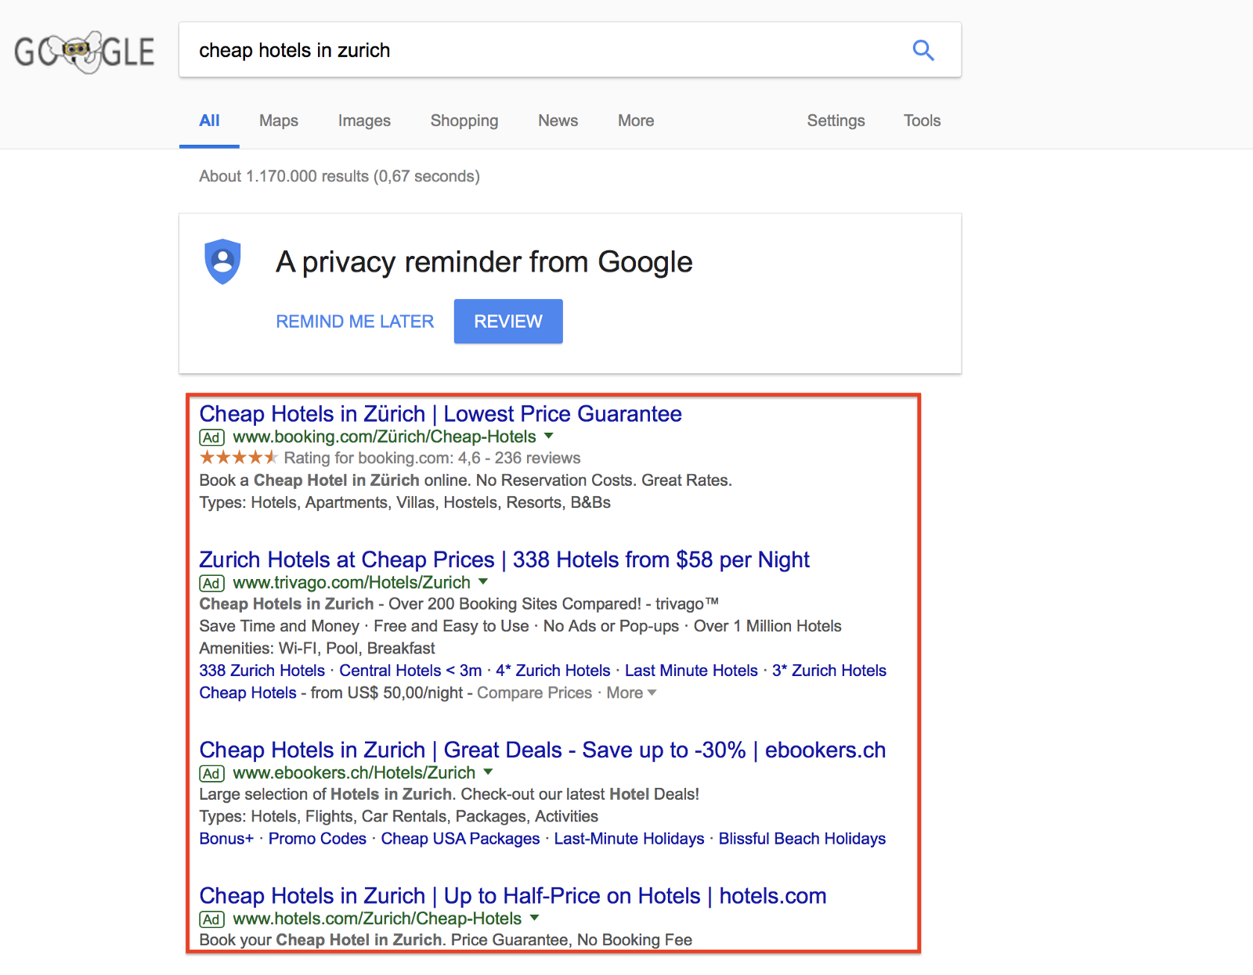
Task: Click REMIND ME LATER
Action: 355,322
